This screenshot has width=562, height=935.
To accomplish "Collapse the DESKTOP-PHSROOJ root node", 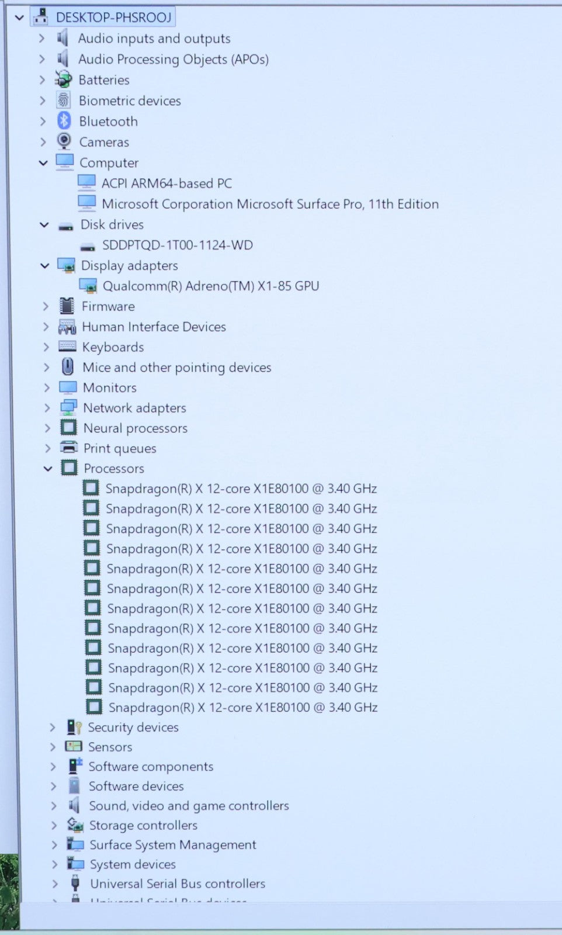I will click(x=19, y=18).
